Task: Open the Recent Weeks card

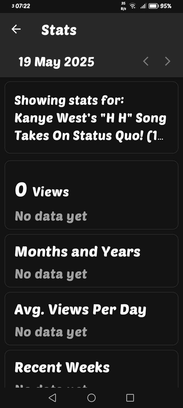Action: tap(91, 368)
